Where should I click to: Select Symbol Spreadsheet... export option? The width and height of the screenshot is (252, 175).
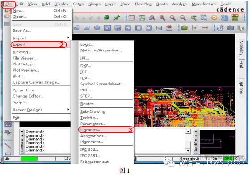pyautogui.click(x=106, y=84)
